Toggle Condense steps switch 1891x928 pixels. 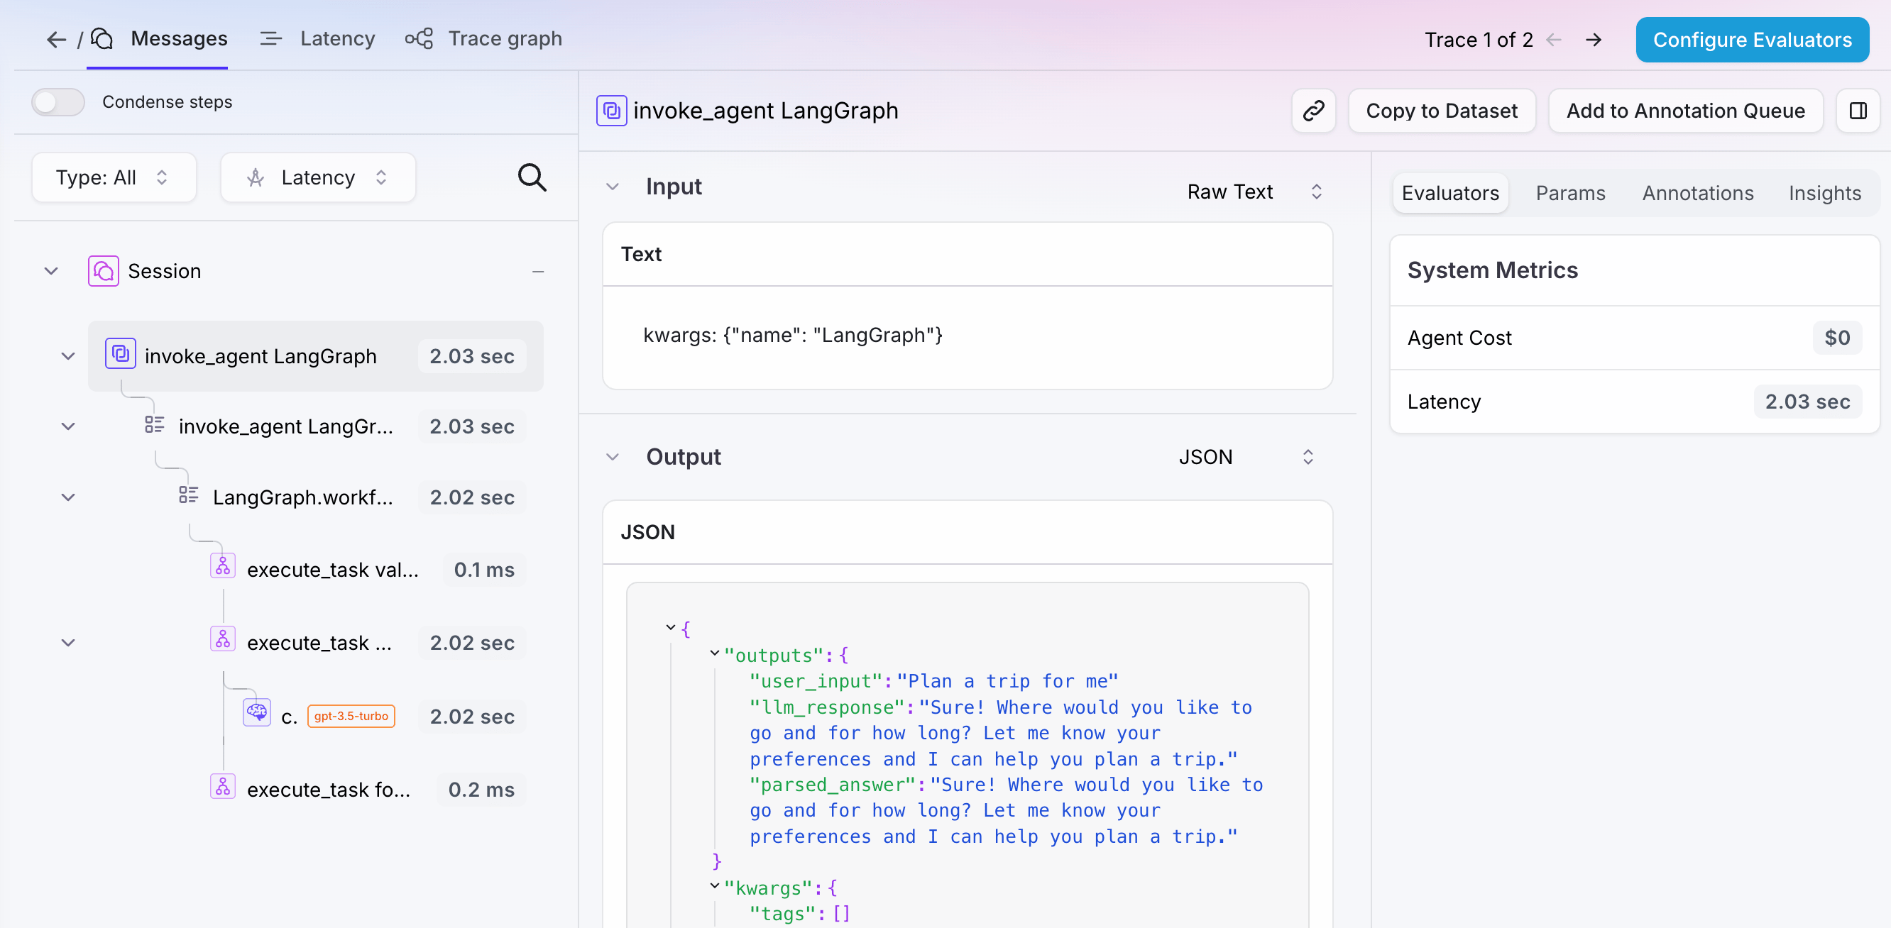tap(58, 102)
